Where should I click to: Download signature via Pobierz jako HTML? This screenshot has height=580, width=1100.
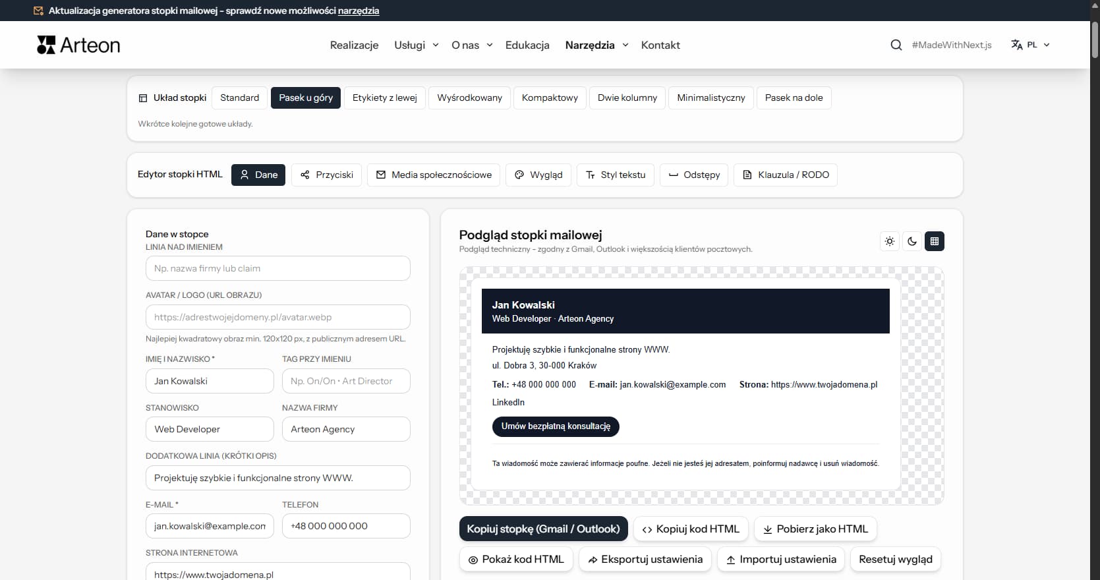pos(815,529)
